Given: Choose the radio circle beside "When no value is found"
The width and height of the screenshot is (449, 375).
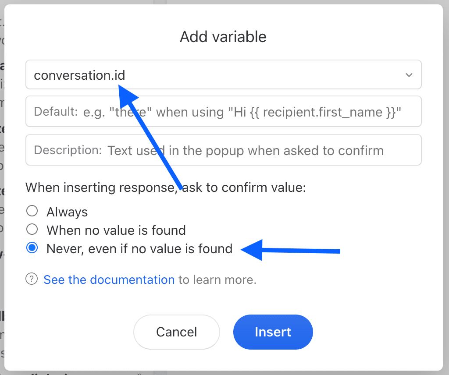Looking at the screenshot, I should click(32, 230).
